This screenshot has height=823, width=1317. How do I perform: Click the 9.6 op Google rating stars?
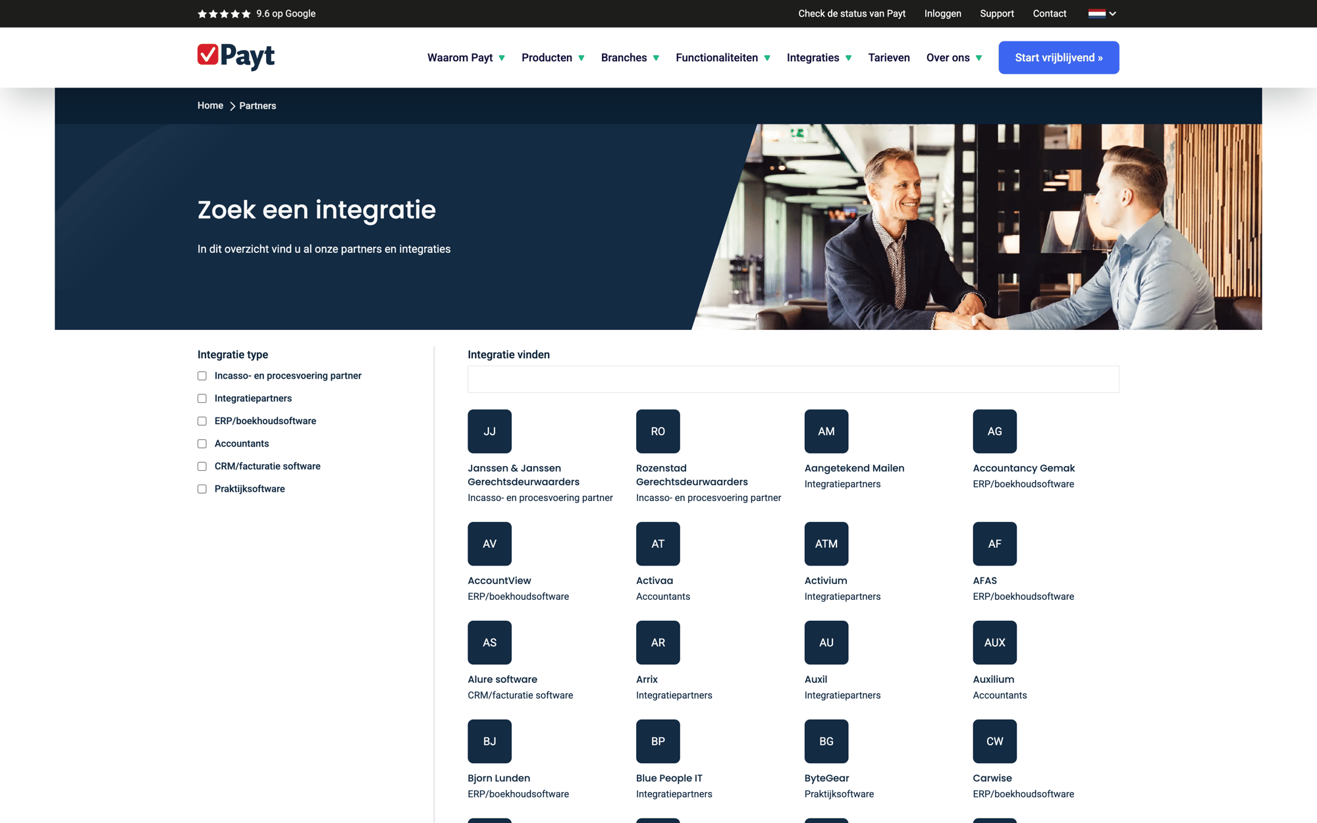tap(224, 13)
